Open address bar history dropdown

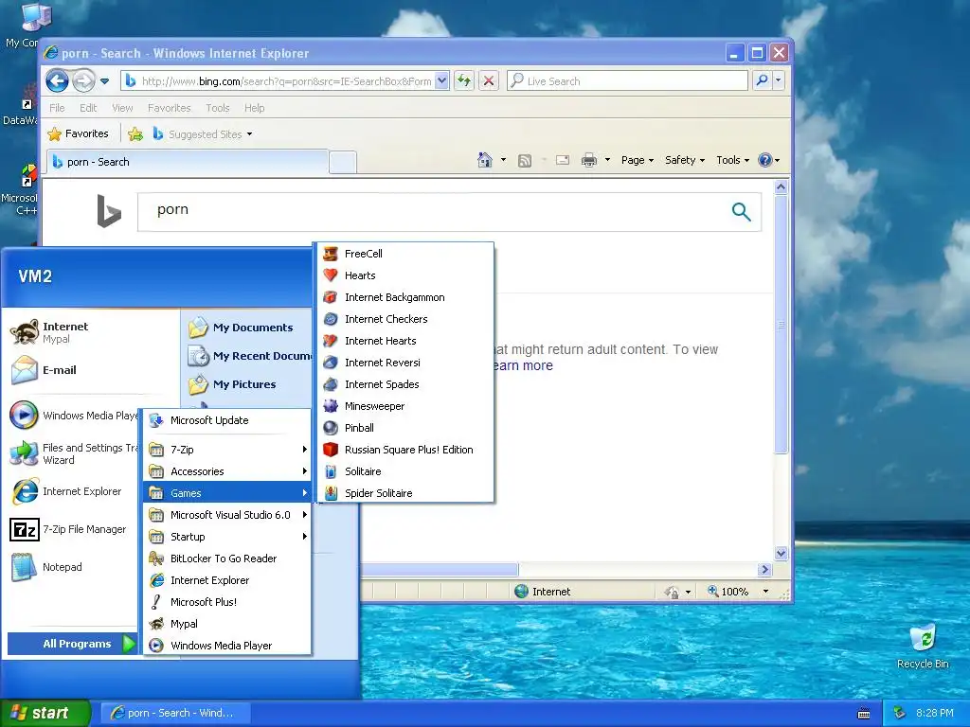point(441,81)
